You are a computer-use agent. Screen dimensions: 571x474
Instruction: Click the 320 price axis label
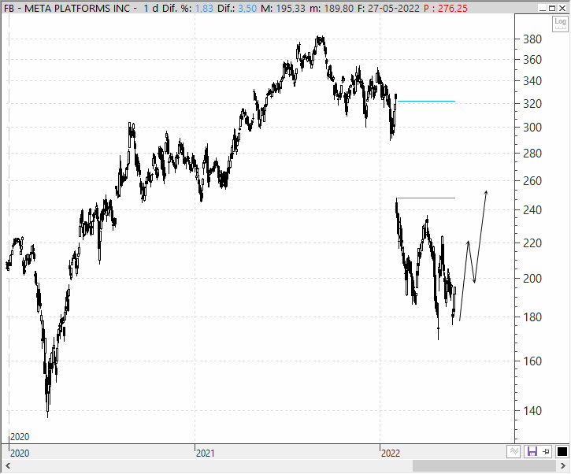click(532, 104)
